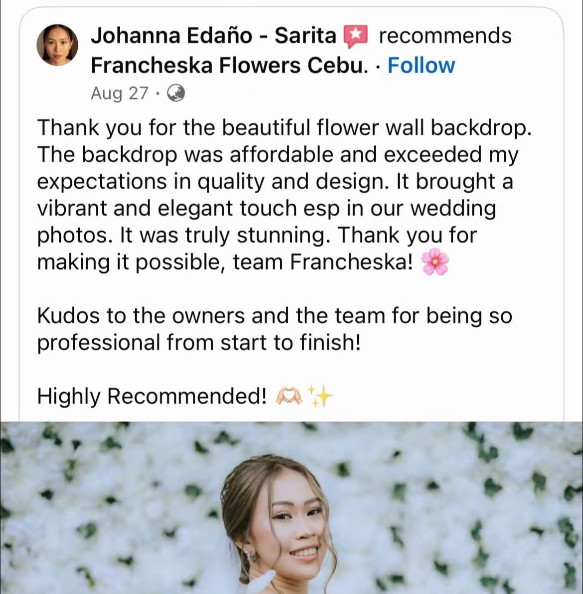Image resolution: width=583 pixels, height=594 pixels.
Task: Click "professional from start to finish!" line
Action: click(x=198, y=343)
